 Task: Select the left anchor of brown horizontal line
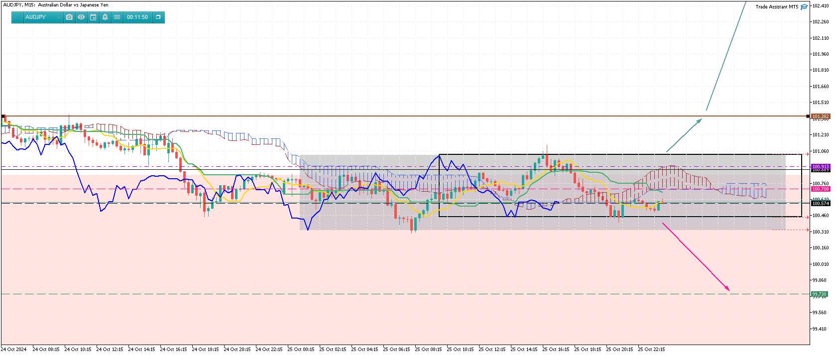(3, 116)
